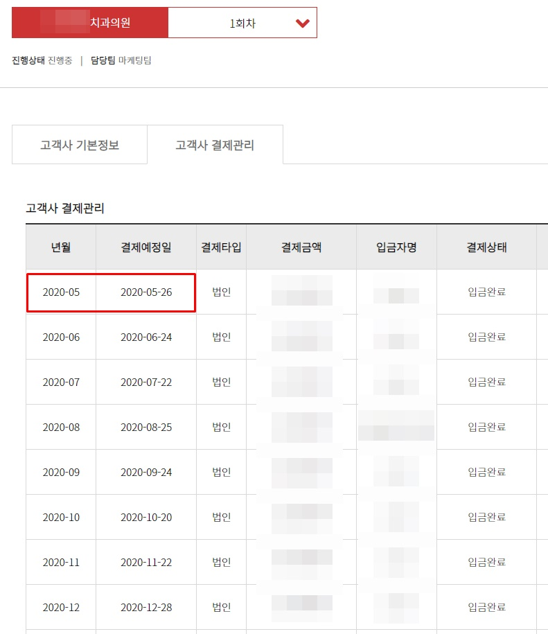
Task: Click the 결제타입 column header
Action: [221, 247]
